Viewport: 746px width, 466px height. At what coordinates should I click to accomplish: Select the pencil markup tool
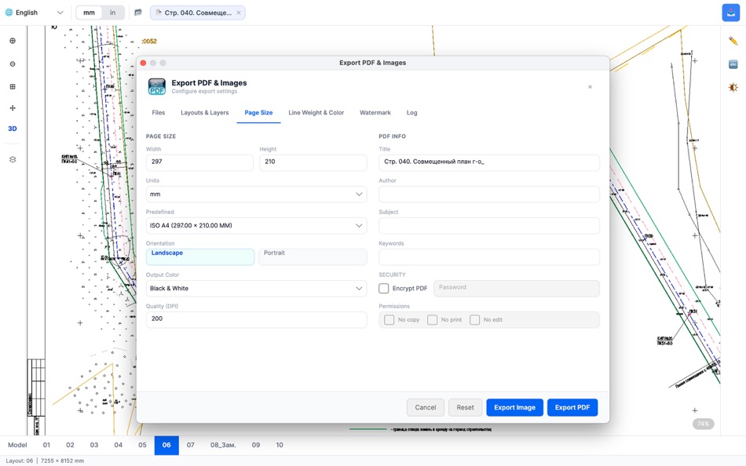[x=733, y=41]
